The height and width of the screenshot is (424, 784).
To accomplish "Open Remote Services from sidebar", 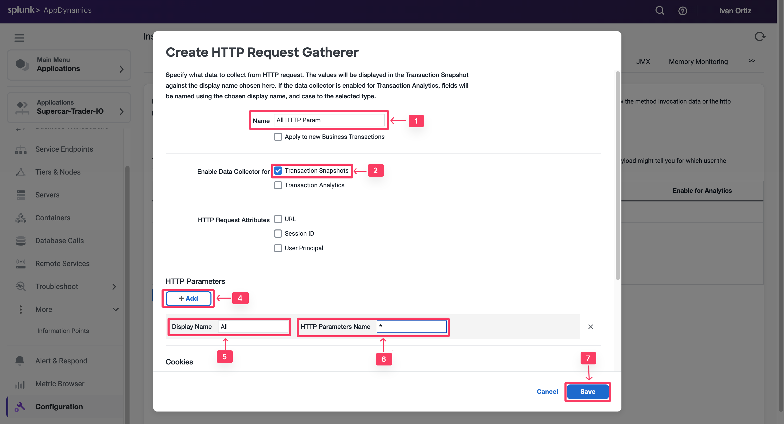I will [20, 264].
